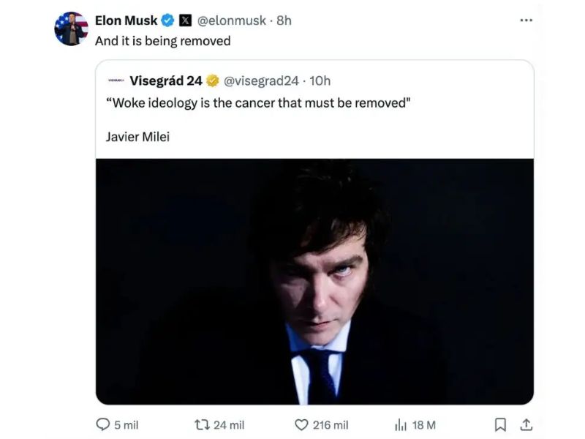The height and width of the screenshot is (439, 585).
Task: Open the three-dot more options menu
Action: tap(526, 20)
